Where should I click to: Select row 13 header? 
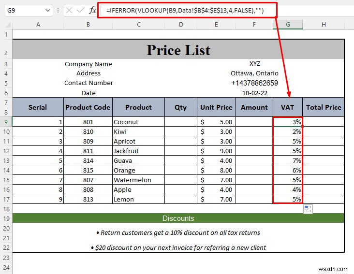coord(6,161)
